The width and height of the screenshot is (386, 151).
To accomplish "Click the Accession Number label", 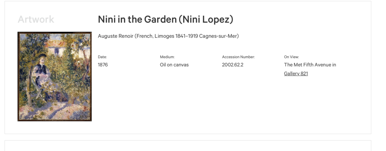I will [x=238, y=57].
